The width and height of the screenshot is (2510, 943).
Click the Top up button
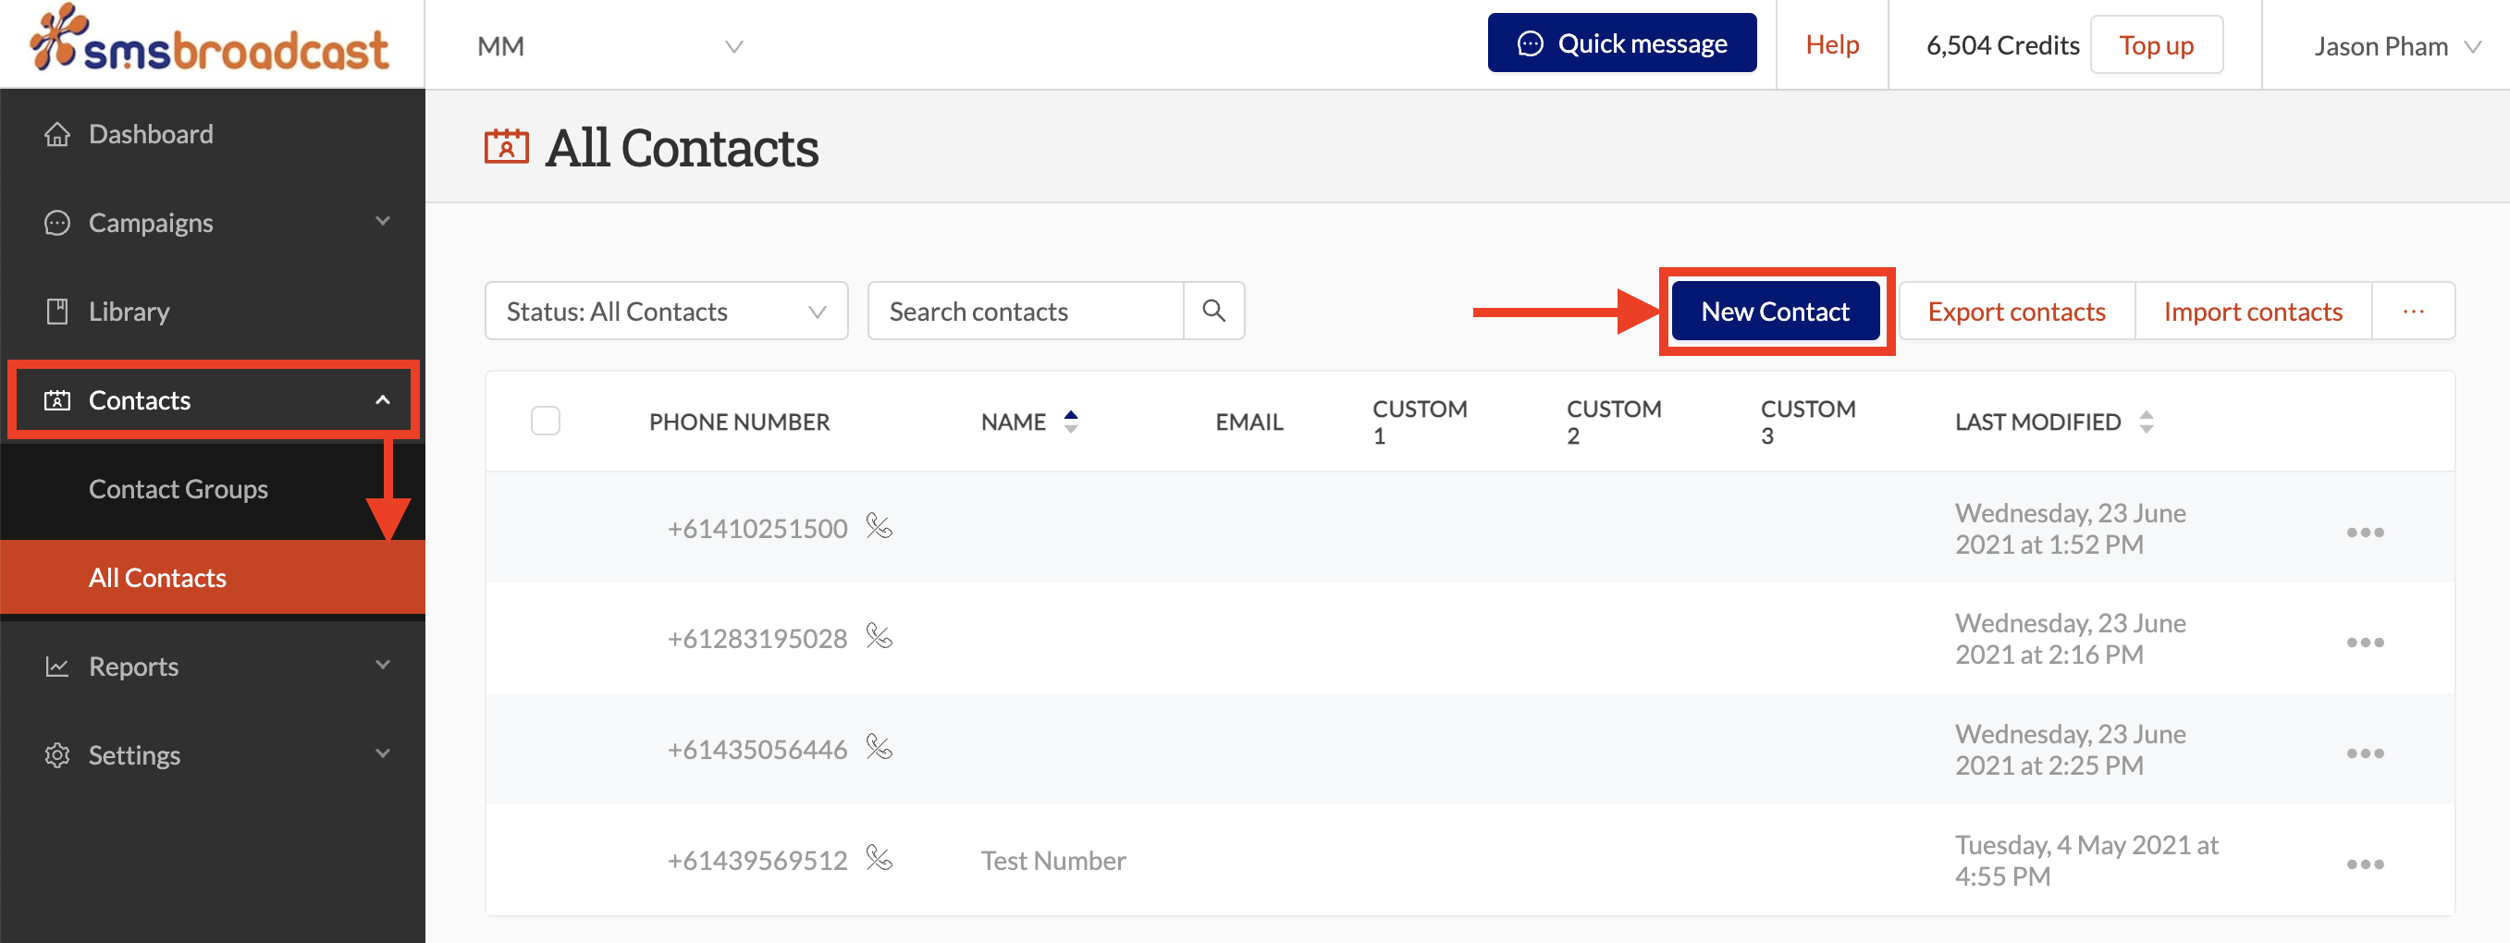[2157, 44]
